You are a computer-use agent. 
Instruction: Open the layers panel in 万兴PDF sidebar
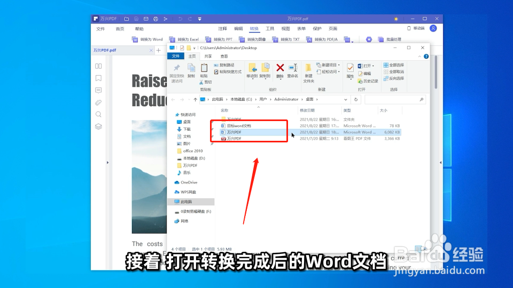(98, 126)
